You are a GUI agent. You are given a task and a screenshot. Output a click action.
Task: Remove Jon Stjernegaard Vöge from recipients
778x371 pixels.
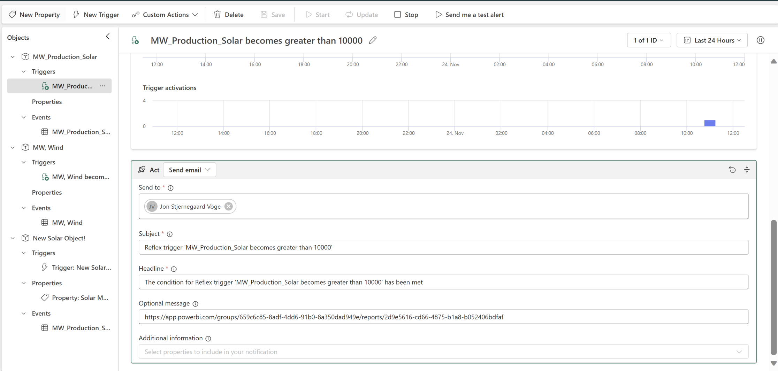pos(228,207)
